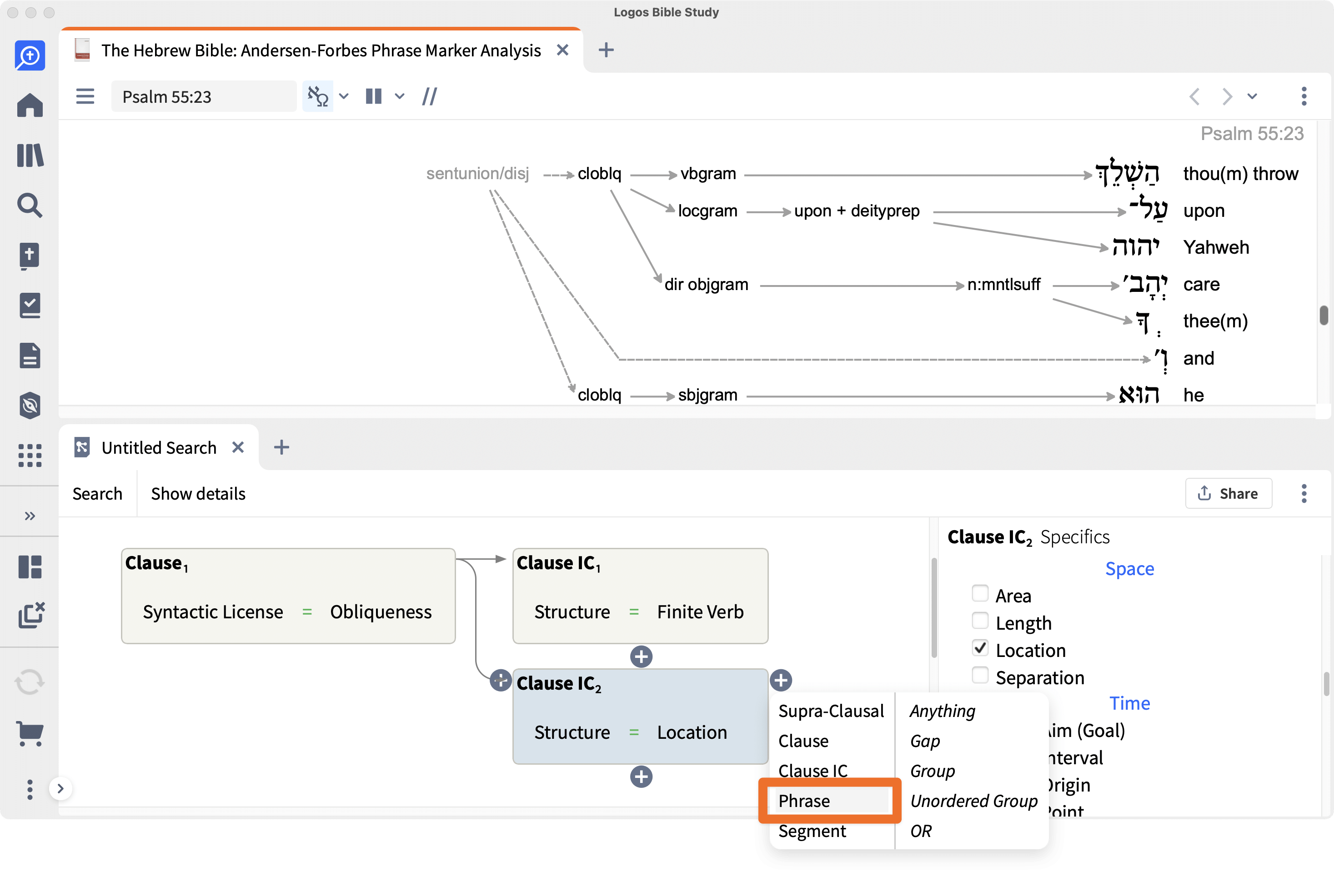This screenshot has height=872, width=1334.
Task: Toggle the Area checkbox
Action: 980,593
